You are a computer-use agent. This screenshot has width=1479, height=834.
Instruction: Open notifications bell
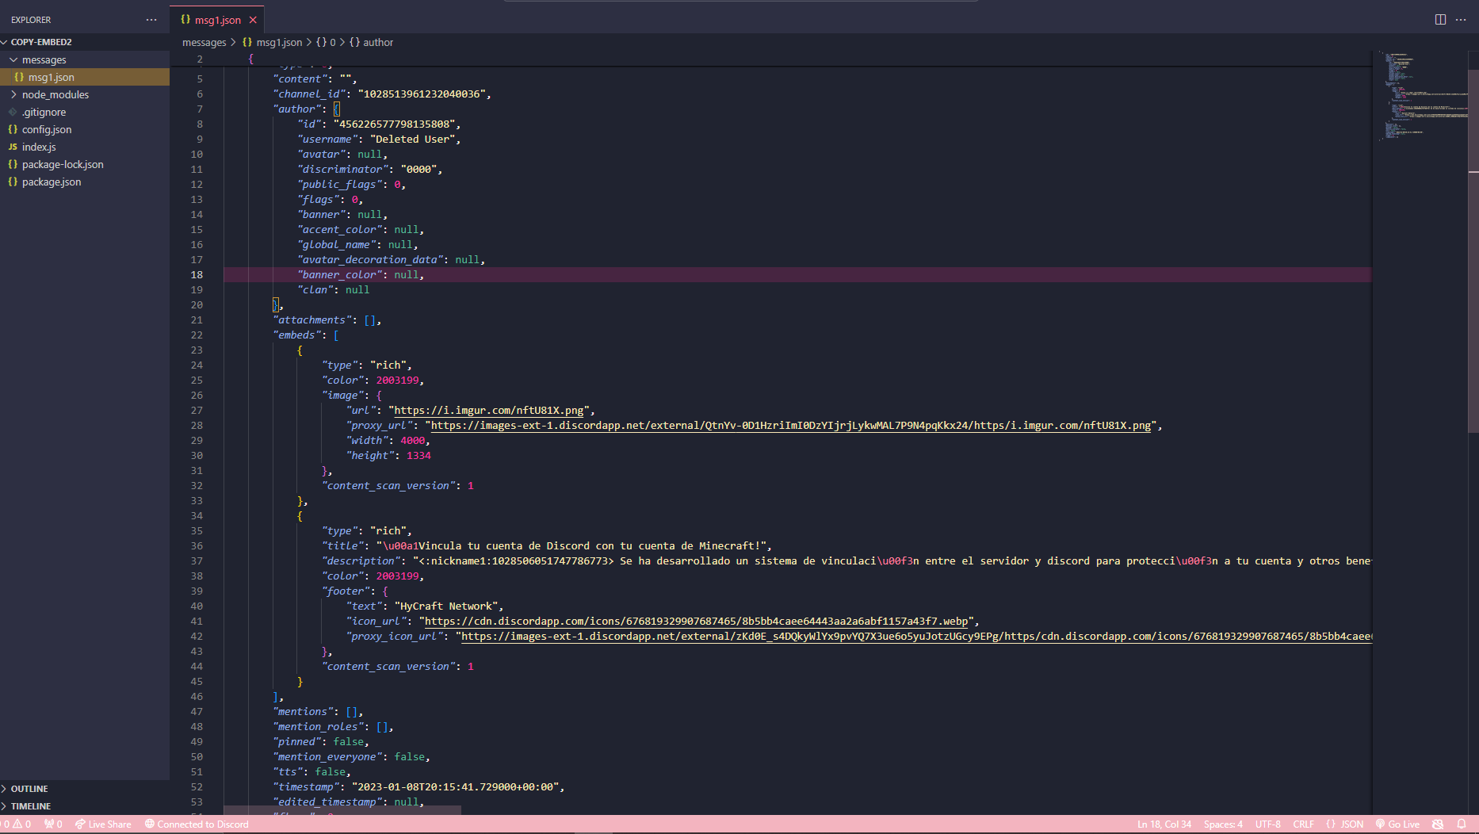(1462, 824)
